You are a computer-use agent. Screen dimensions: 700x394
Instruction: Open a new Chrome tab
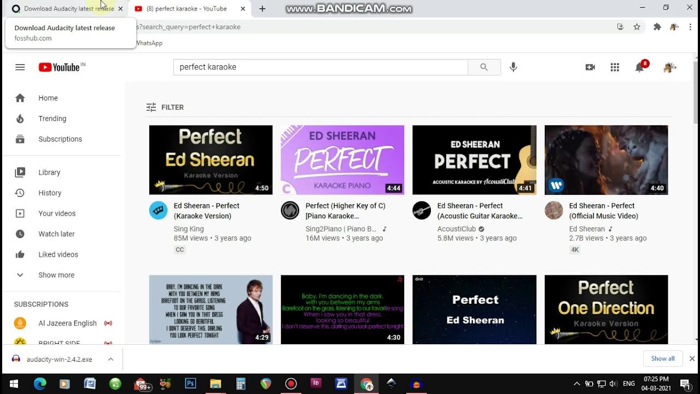(x=262, y=9)
